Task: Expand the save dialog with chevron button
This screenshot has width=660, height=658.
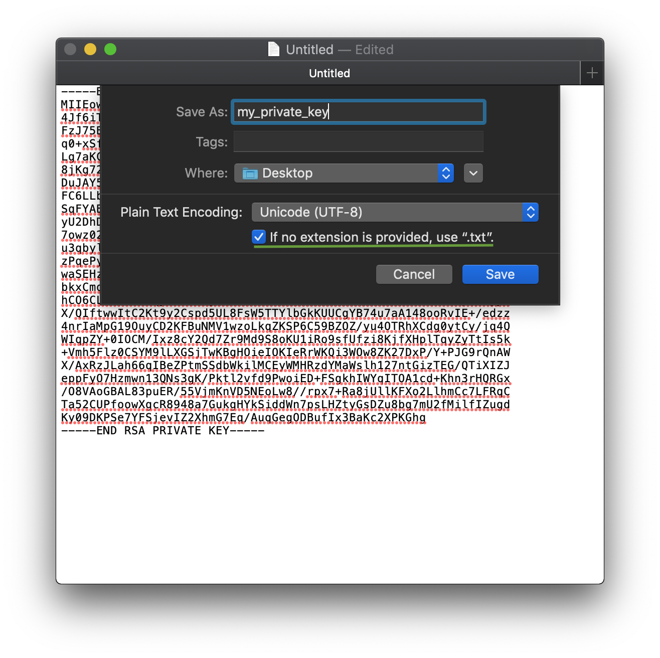Action: coord(473,173)
